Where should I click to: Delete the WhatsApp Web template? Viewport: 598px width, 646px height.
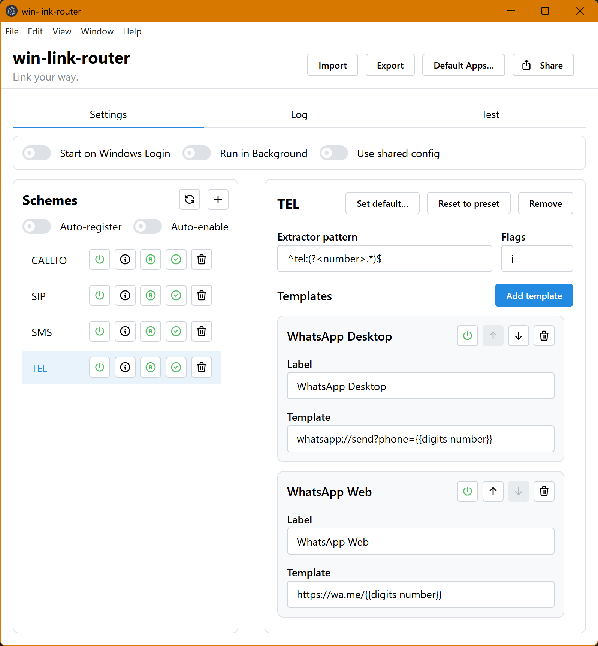(544, 491)
